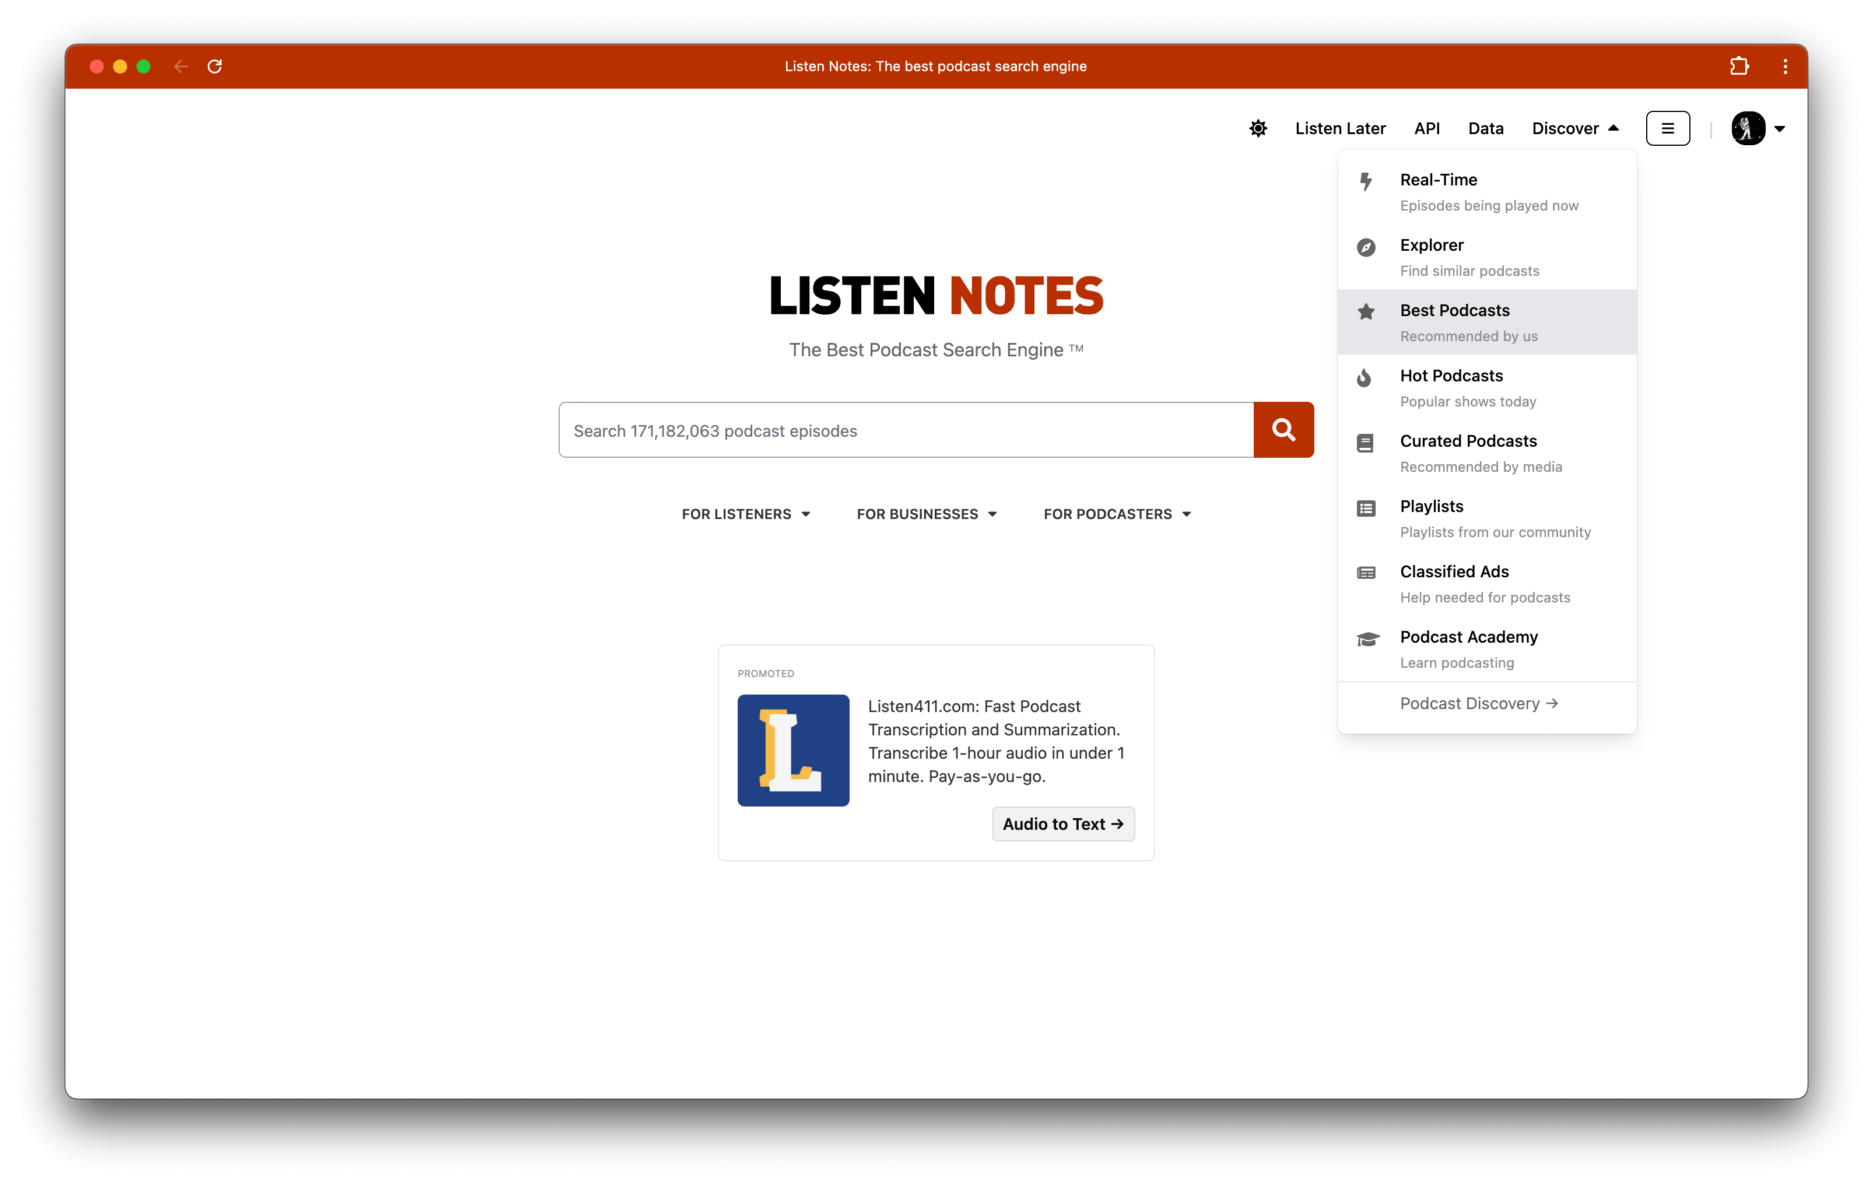Viewport: 1873px width, 1185px height.
Task: Click the Hot Podcasts flame icon
Action: [1365, 378]
